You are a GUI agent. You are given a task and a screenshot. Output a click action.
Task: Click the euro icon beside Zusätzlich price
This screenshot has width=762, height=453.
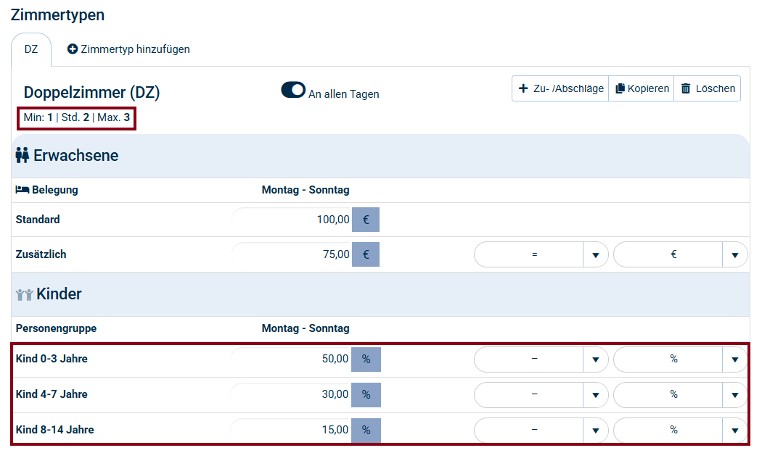tap(366, 254)
